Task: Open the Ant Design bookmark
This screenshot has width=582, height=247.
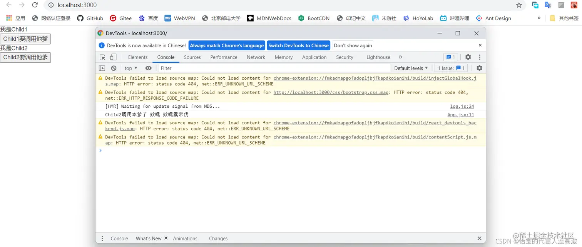Action: point(493,18)
